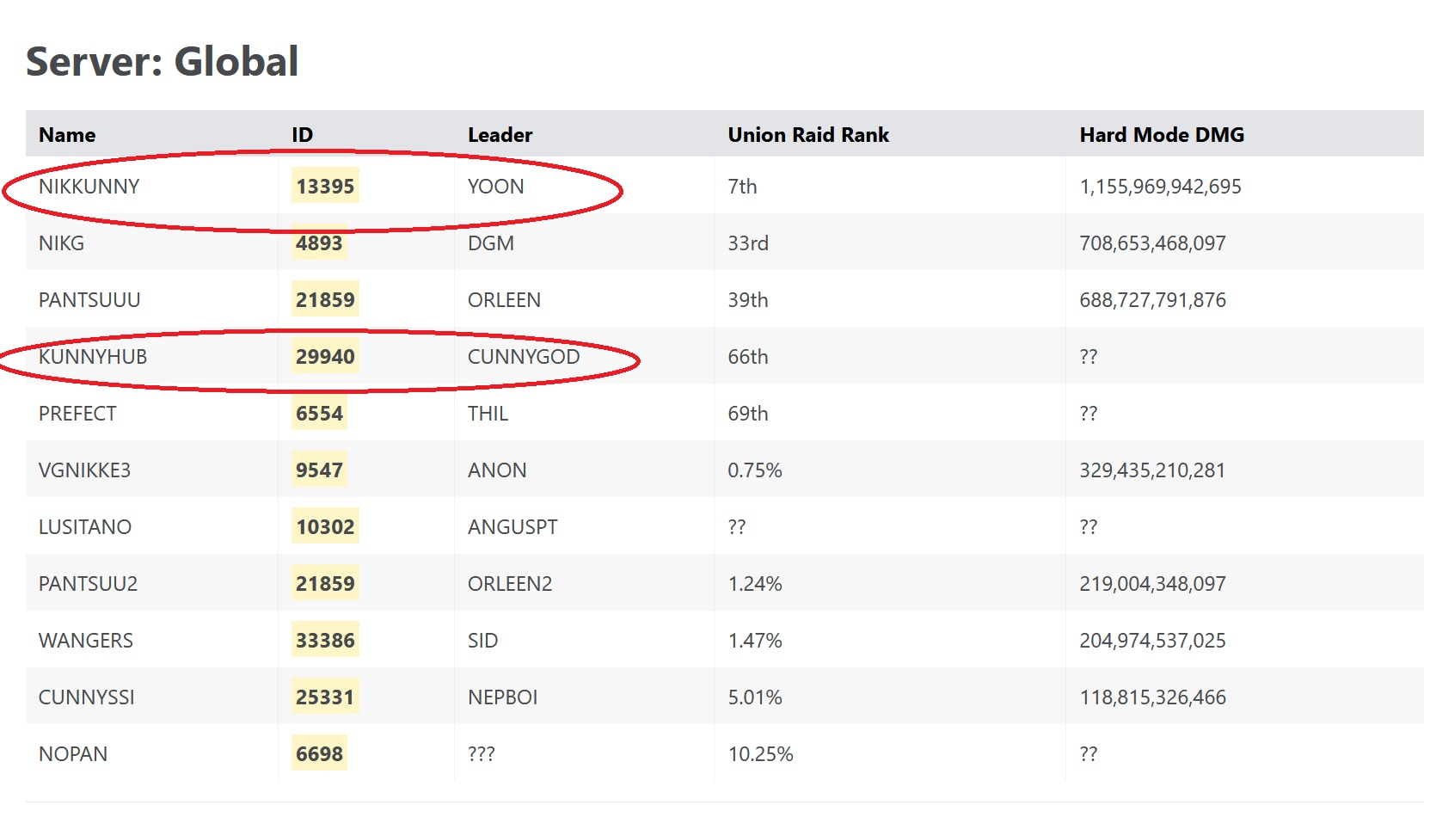Click leader name ANON
The width and height of the screenshot is (1436, 823).
[497, 470]
